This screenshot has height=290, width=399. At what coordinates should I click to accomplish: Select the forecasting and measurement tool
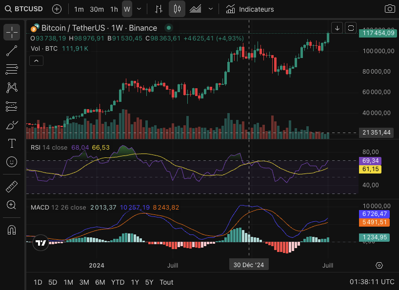click(12, 106)
